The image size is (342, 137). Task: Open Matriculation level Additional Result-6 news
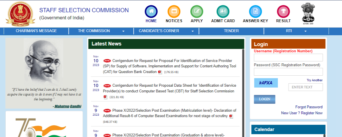pyautogui.click(x=169, y=113)
